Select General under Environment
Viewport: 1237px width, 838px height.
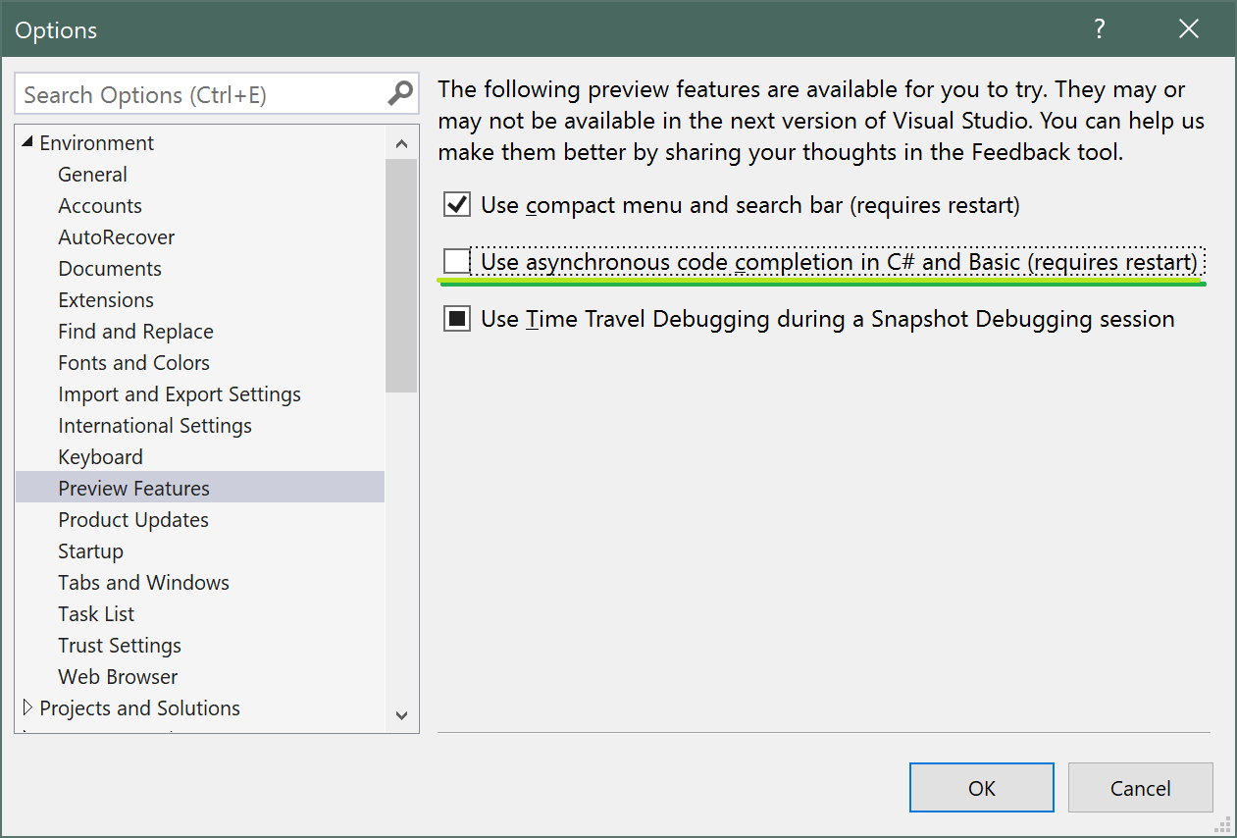(x=93, y=175)
